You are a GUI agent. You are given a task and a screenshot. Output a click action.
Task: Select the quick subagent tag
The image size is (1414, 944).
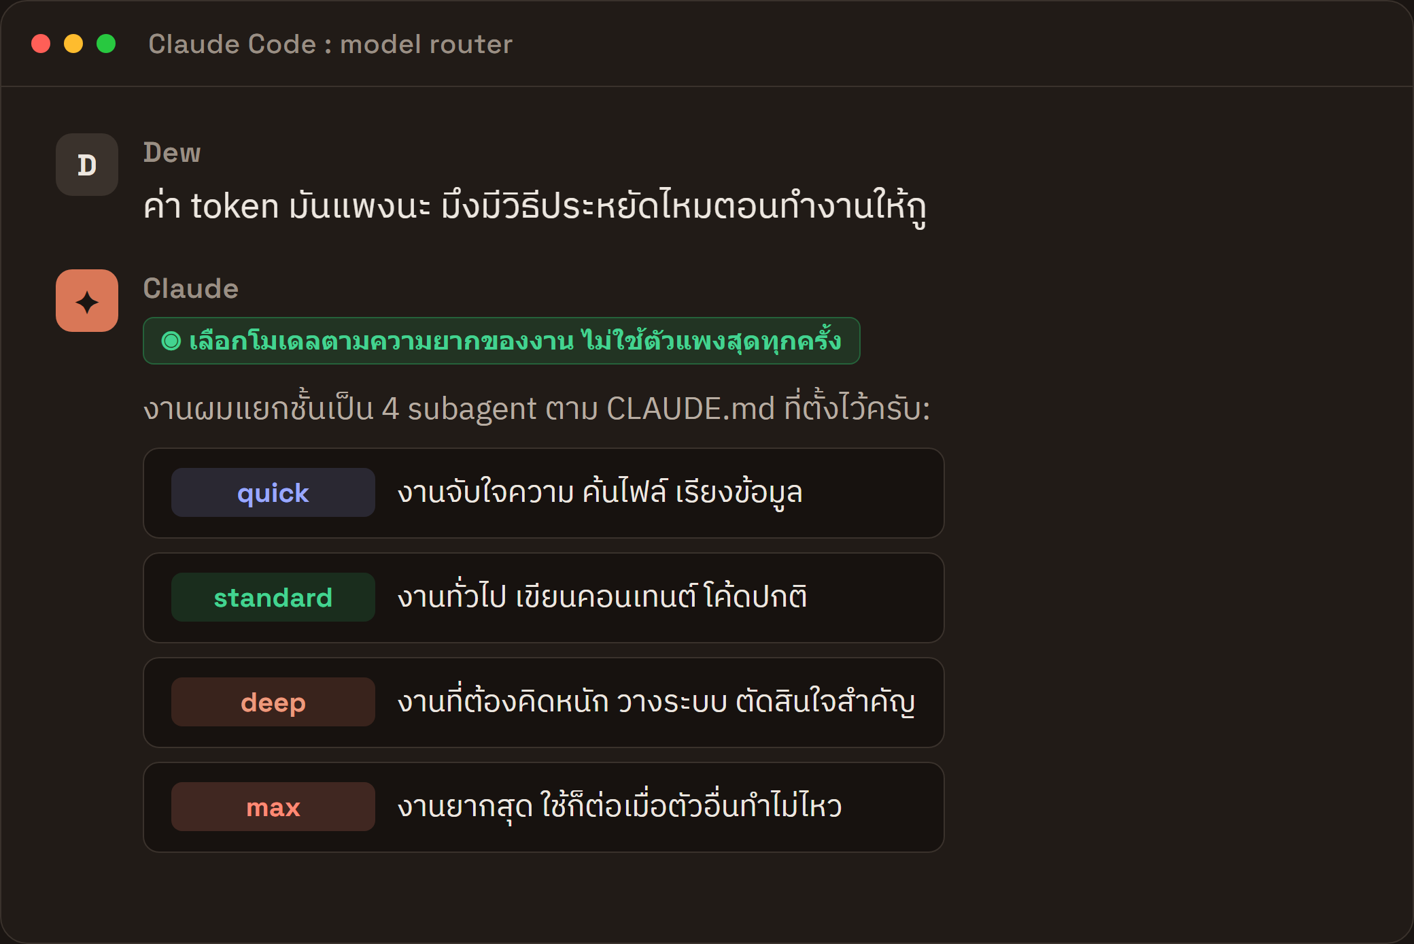tap(273, 492)
